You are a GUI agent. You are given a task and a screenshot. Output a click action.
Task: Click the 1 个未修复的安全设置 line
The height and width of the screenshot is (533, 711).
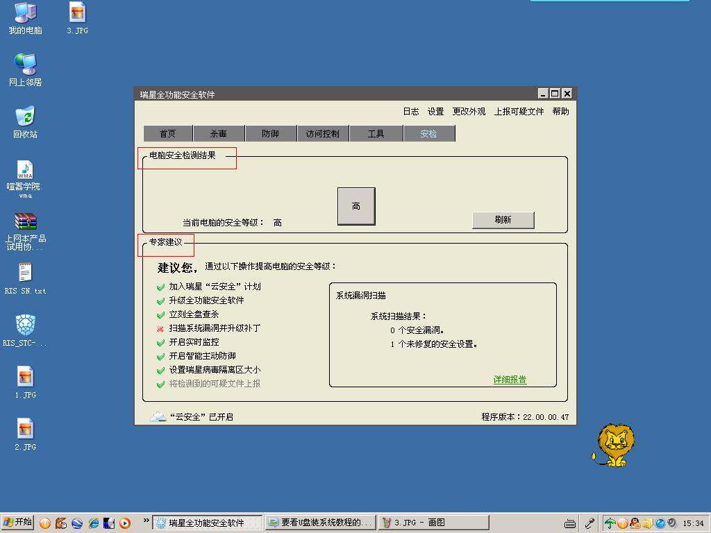point(433,344)
